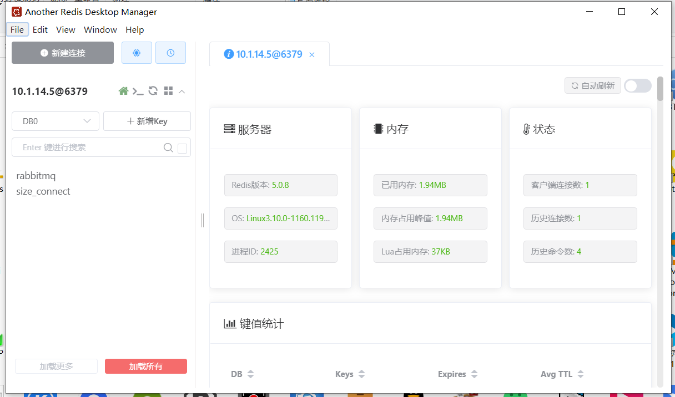Click the 内存占用峰值 1.94MB field
This screenshot has width=675, height=397.
coord(431,218)
